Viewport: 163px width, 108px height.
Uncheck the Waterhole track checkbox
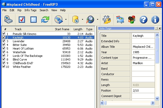point(4,52)
